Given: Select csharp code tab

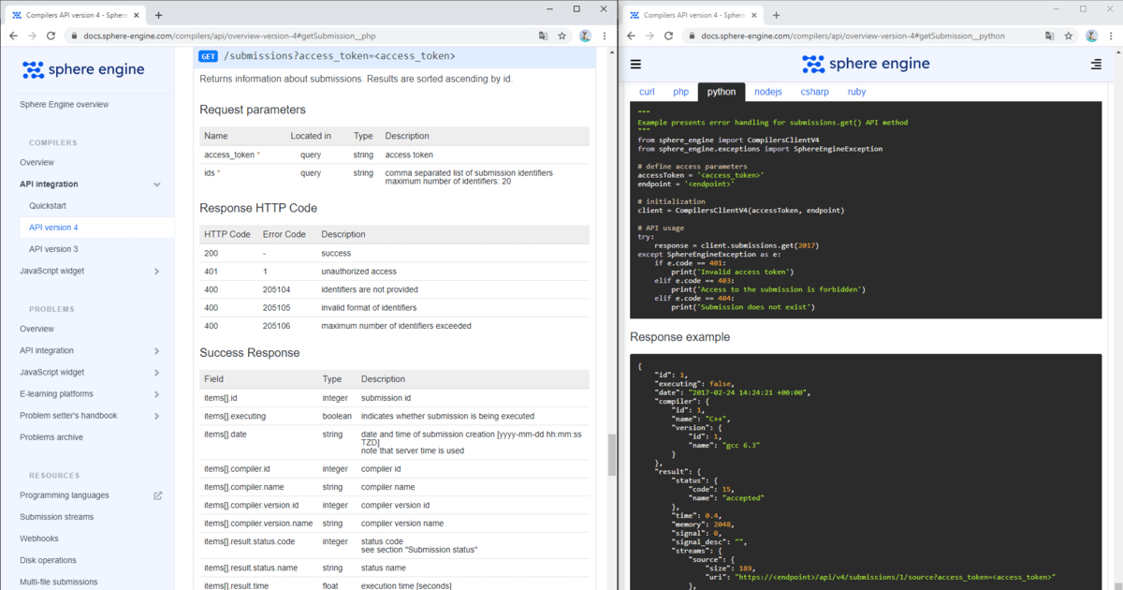Looking at the screenshot, I should (815, 92).
